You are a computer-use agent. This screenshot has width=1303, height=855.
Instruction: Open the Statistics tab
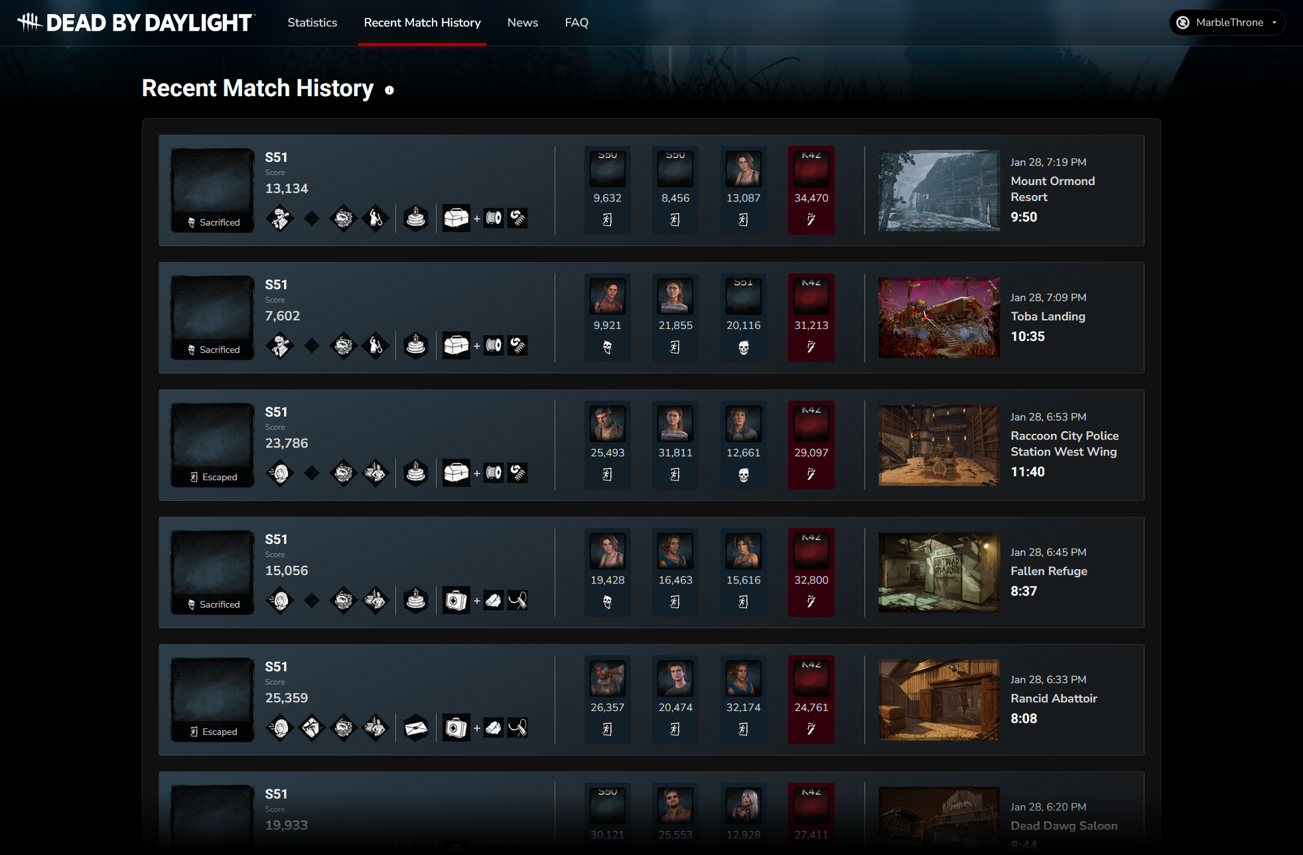coord(312,23)
